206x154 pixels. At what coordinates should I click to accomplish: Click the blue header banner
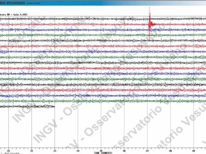tap(103, 3)
